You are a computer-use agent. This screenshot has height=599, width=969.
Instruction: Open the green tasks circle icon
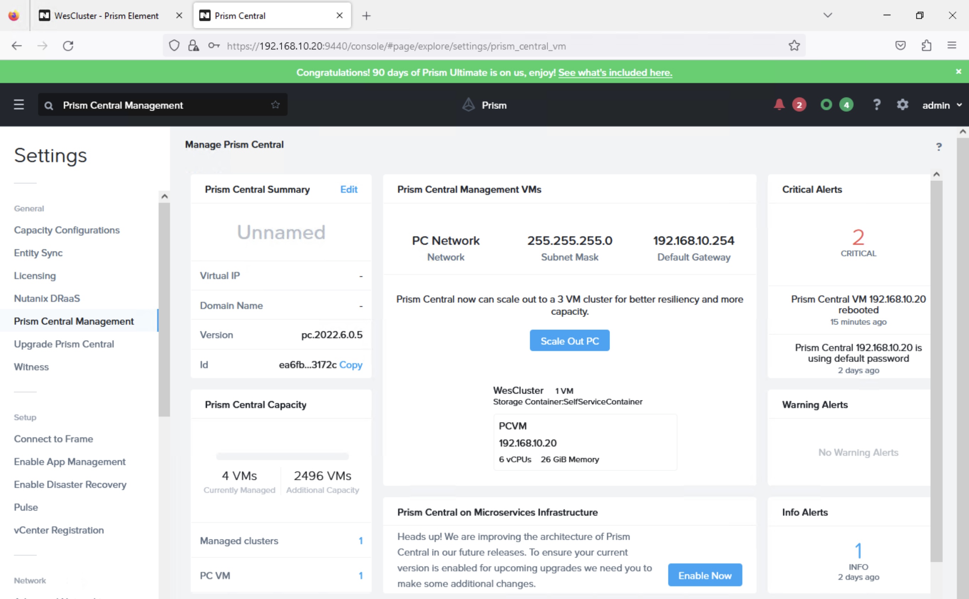pyautogui.click(x=826, y=105)
